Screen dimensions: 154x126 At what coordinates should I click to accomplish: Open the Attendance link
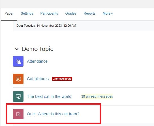(x=37, y=61)
